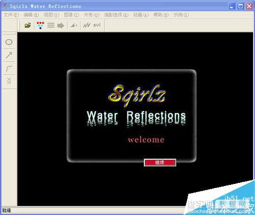The width and height of the screenshot is (255, 215).
Task: Open the 视图 (View) menu
Action: pyautogui.click(x=52, y=15)
